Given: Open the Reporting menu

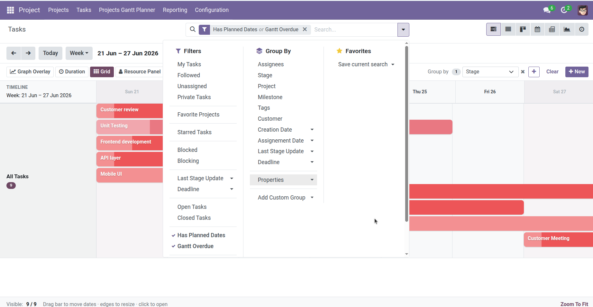Looking at the screenshot, I should click(175, 10).
